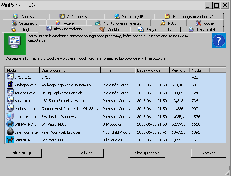Sort by the Opis programu column header

click(x=70, y=70)
